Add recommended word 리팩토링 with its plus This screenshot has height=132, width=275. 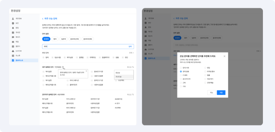pos(87,57)
